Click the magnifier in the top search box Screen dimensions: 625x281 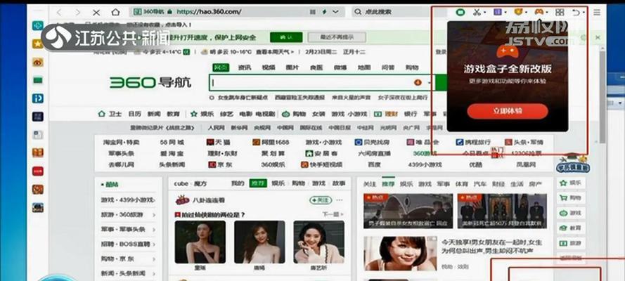click(358, 12)
